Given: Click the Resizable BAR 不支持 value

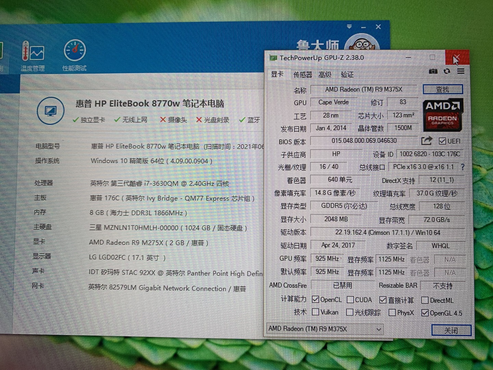Looking at the screenshot, I should click(443, 286).
